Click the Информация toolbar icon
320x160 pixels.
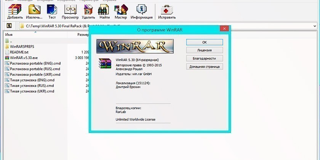click(x=142, y=12)
